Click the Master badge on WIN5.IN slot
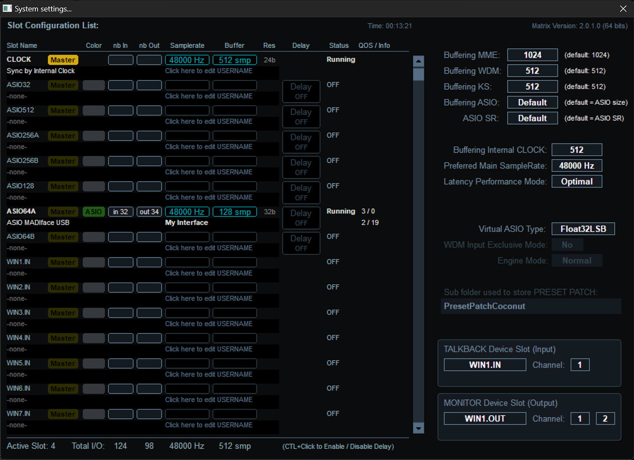Screen dimensions: 634x460 [63, 363]
